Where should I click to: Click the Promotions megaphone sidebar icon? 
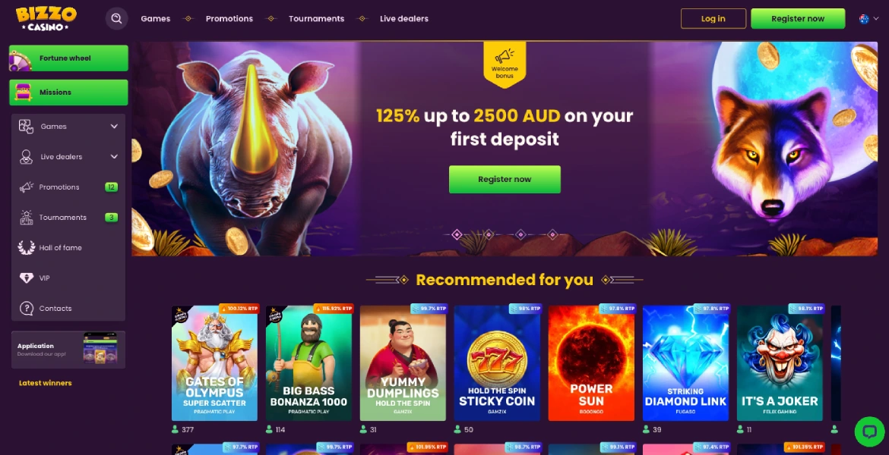(x=26, y=187)
